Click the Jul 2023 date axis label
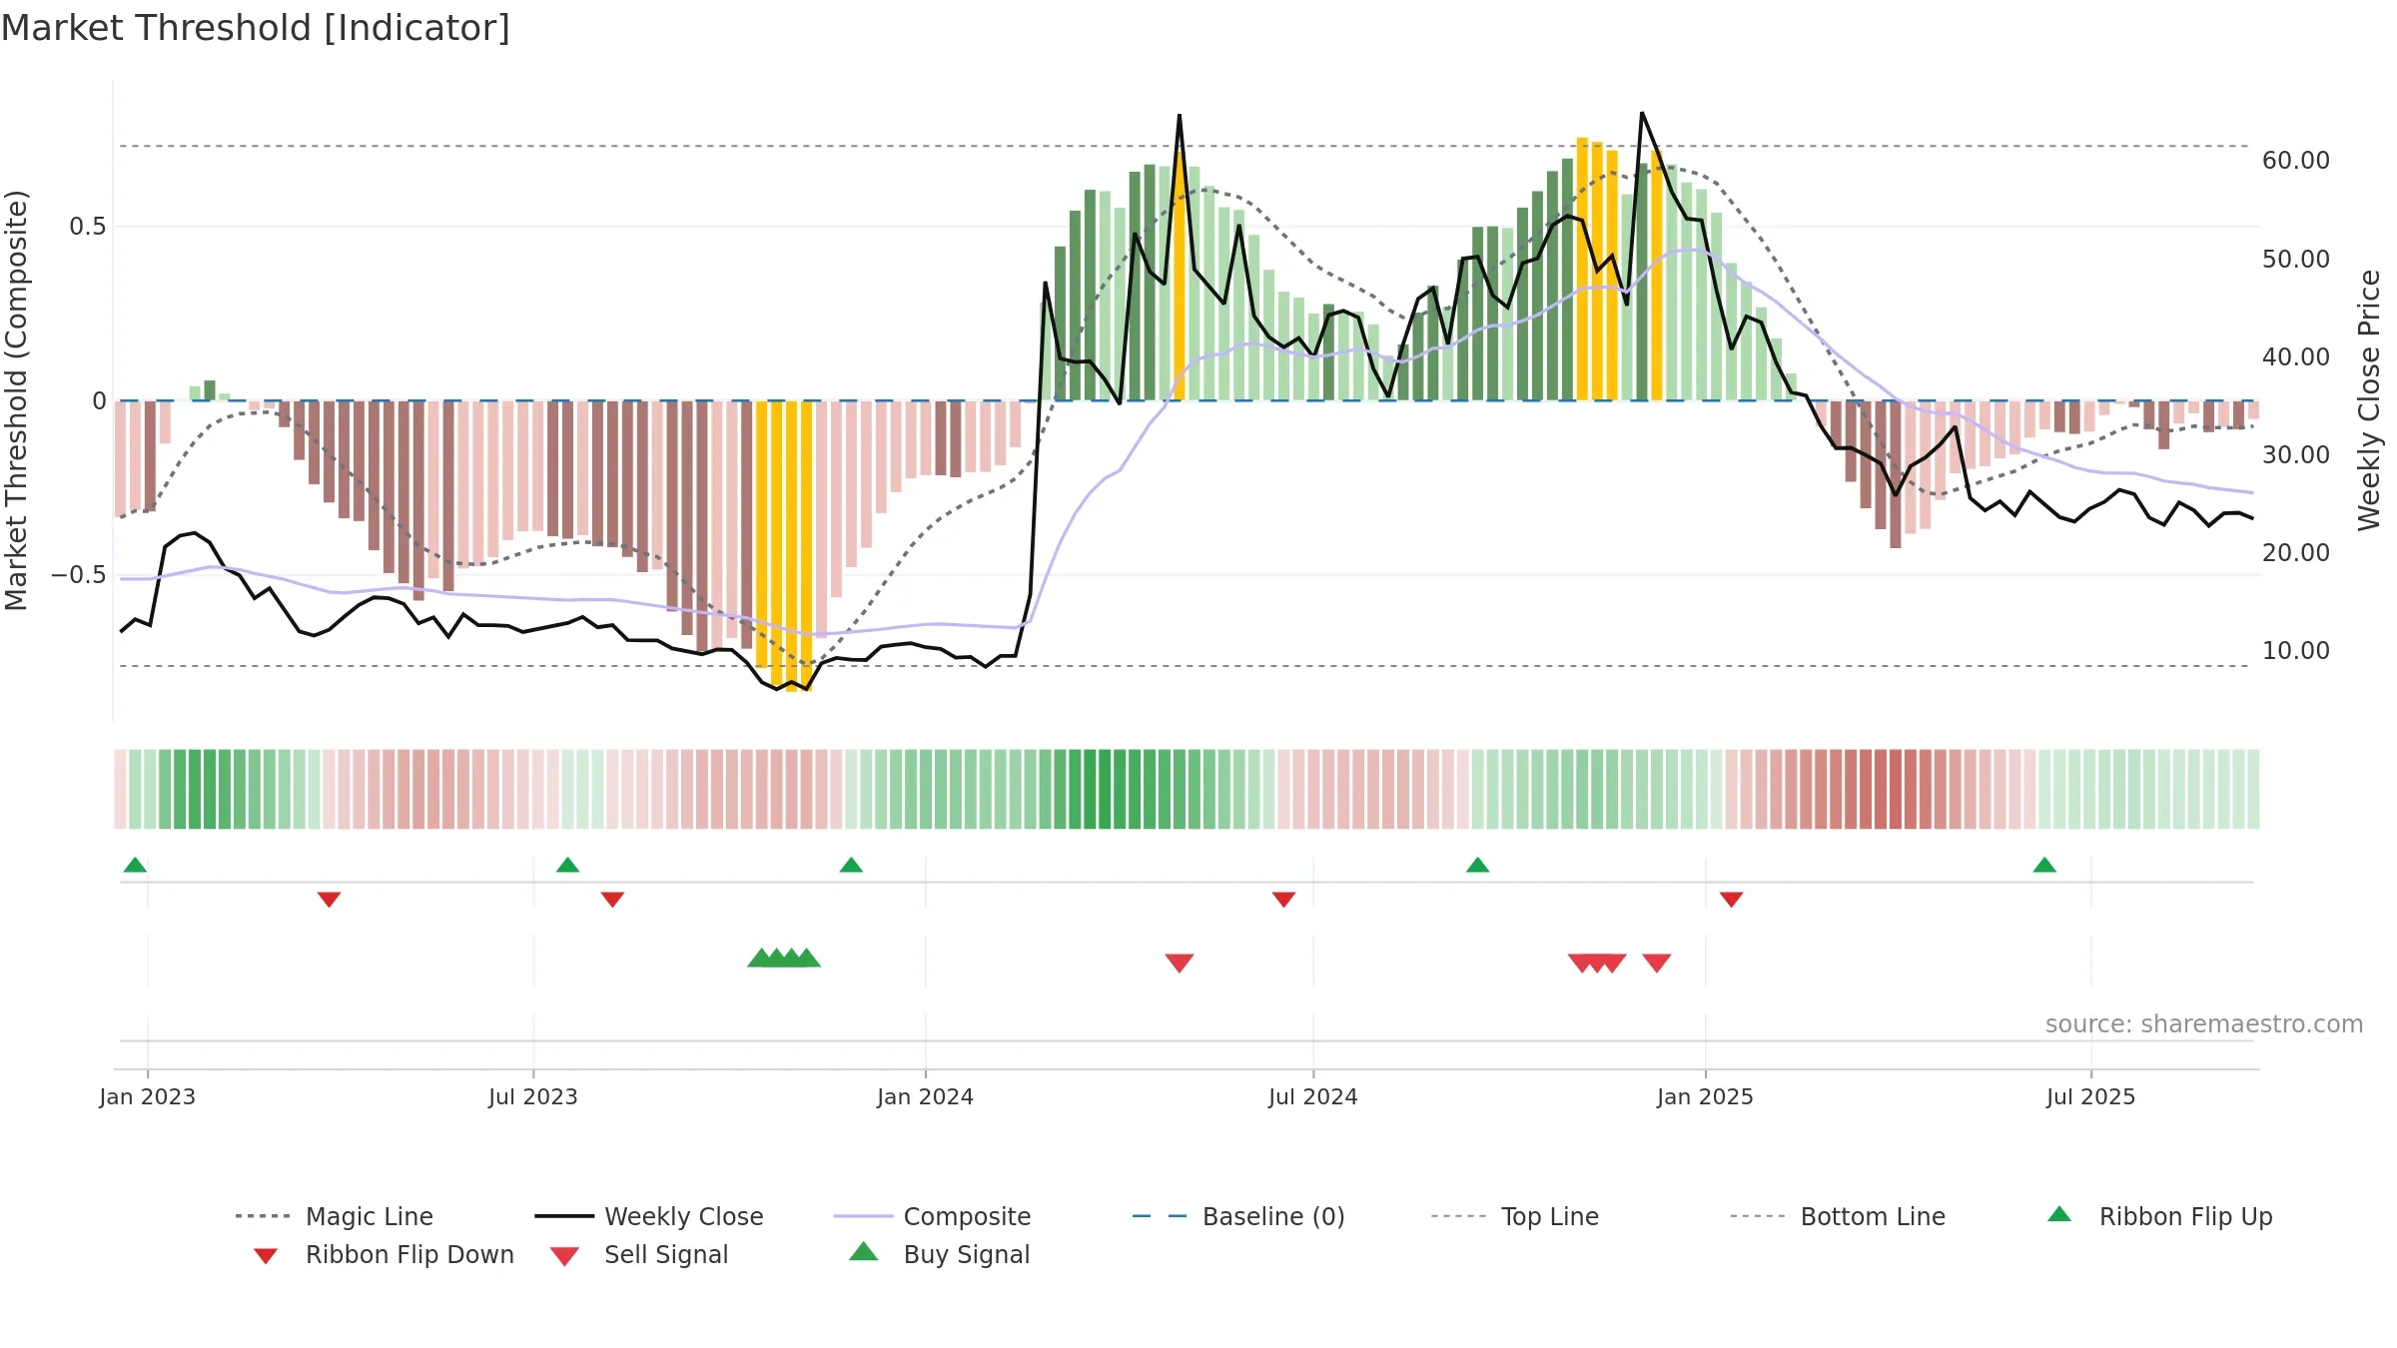 click(533, 1096)
